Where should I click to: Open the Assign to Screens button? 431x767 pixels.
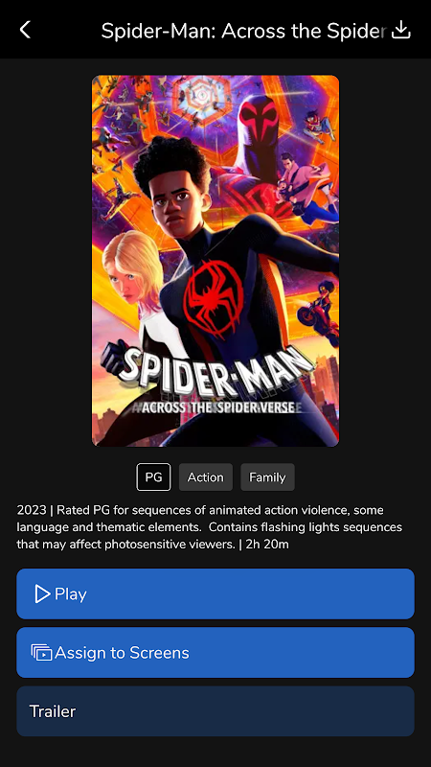pos(215,653)
